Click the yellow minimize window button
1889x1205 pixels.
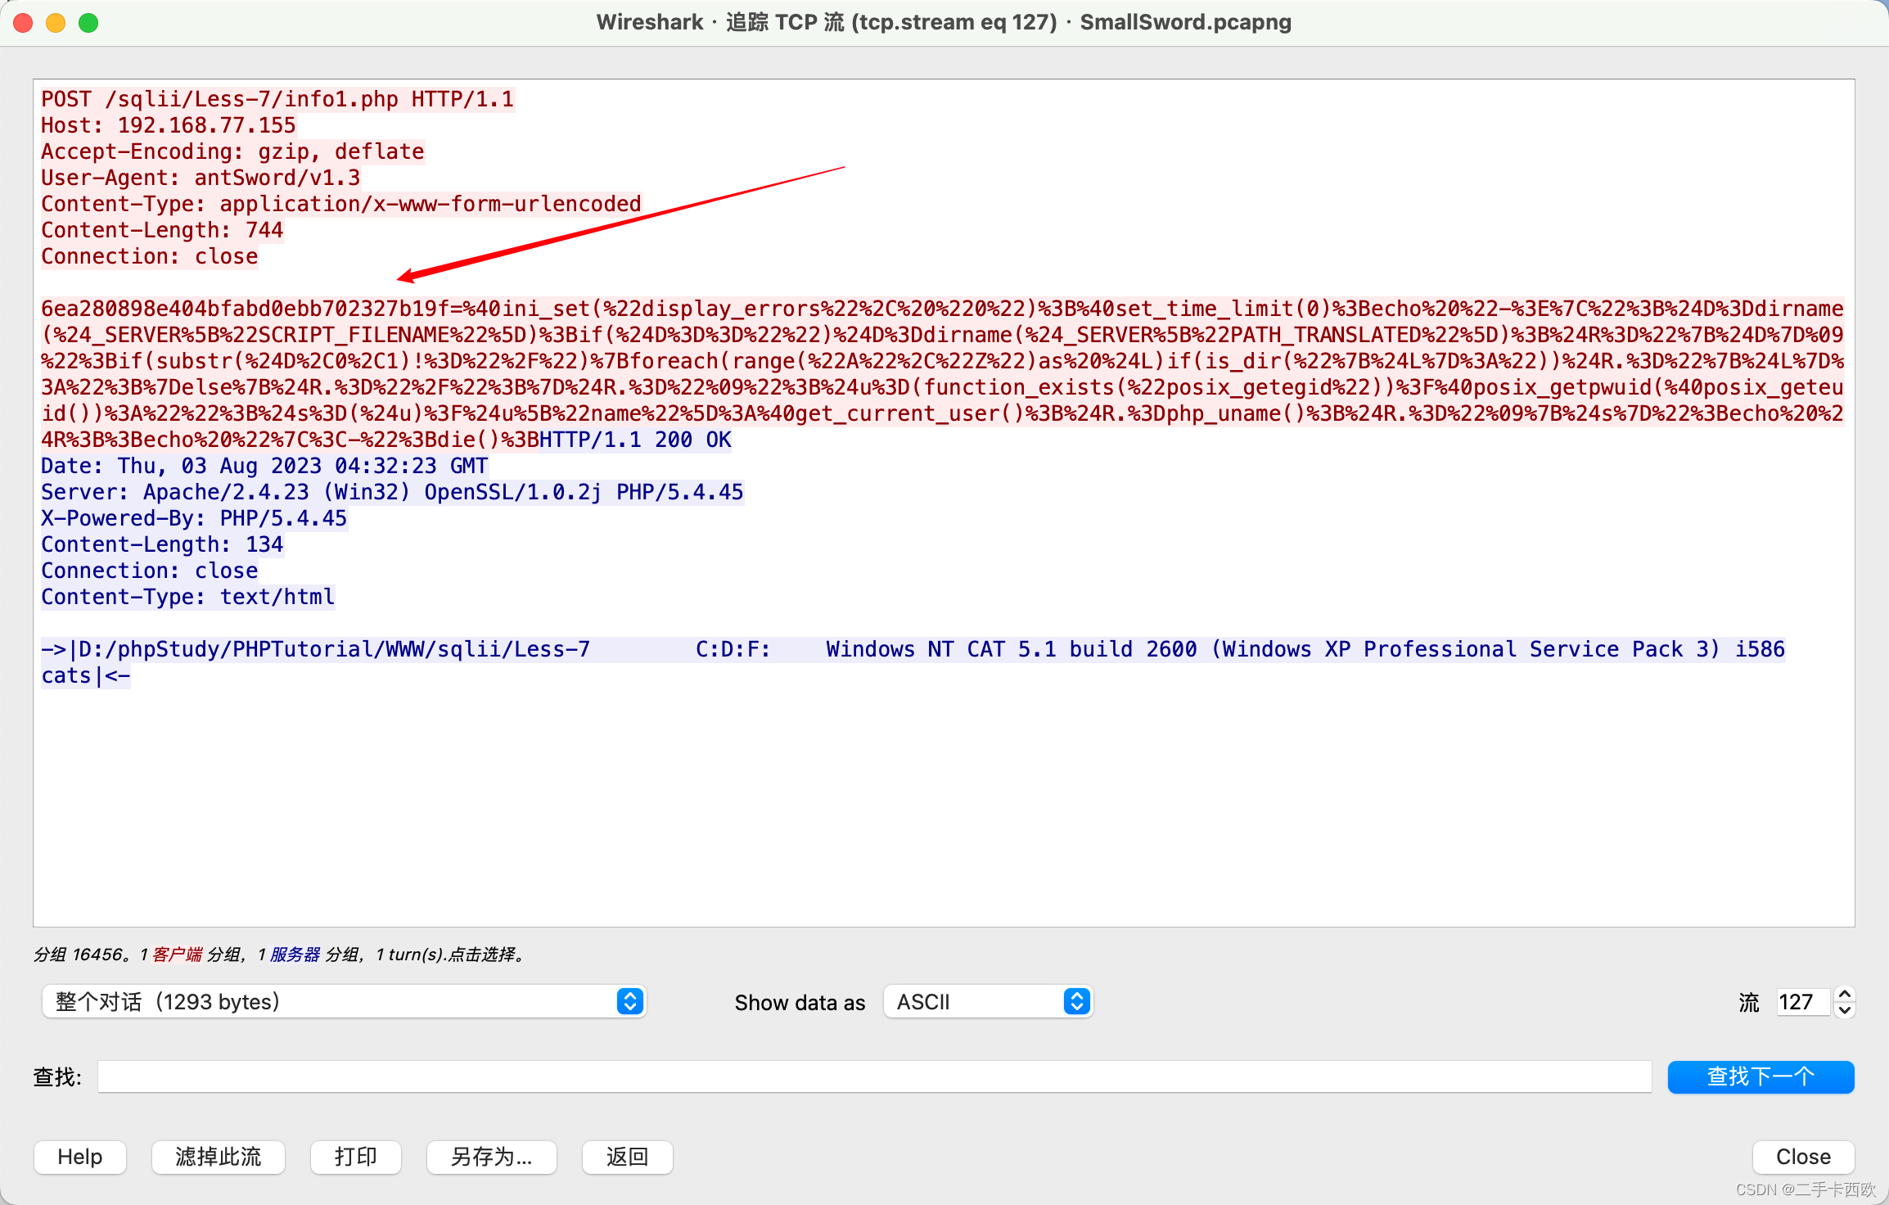56,23
